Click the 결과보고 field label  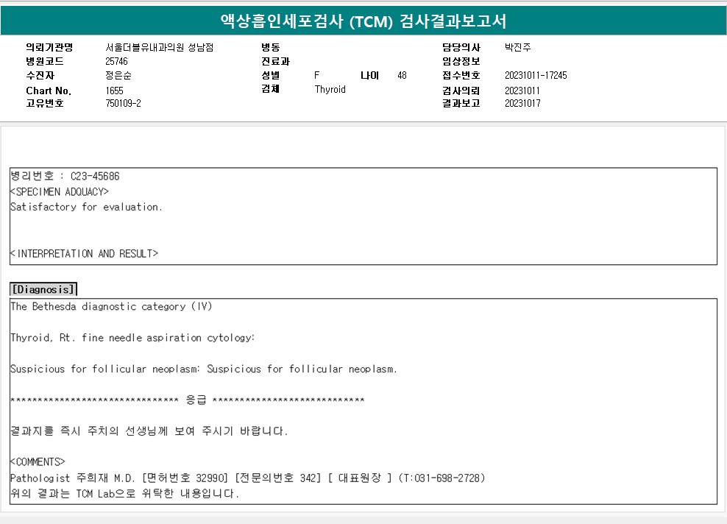pos(461,103)
